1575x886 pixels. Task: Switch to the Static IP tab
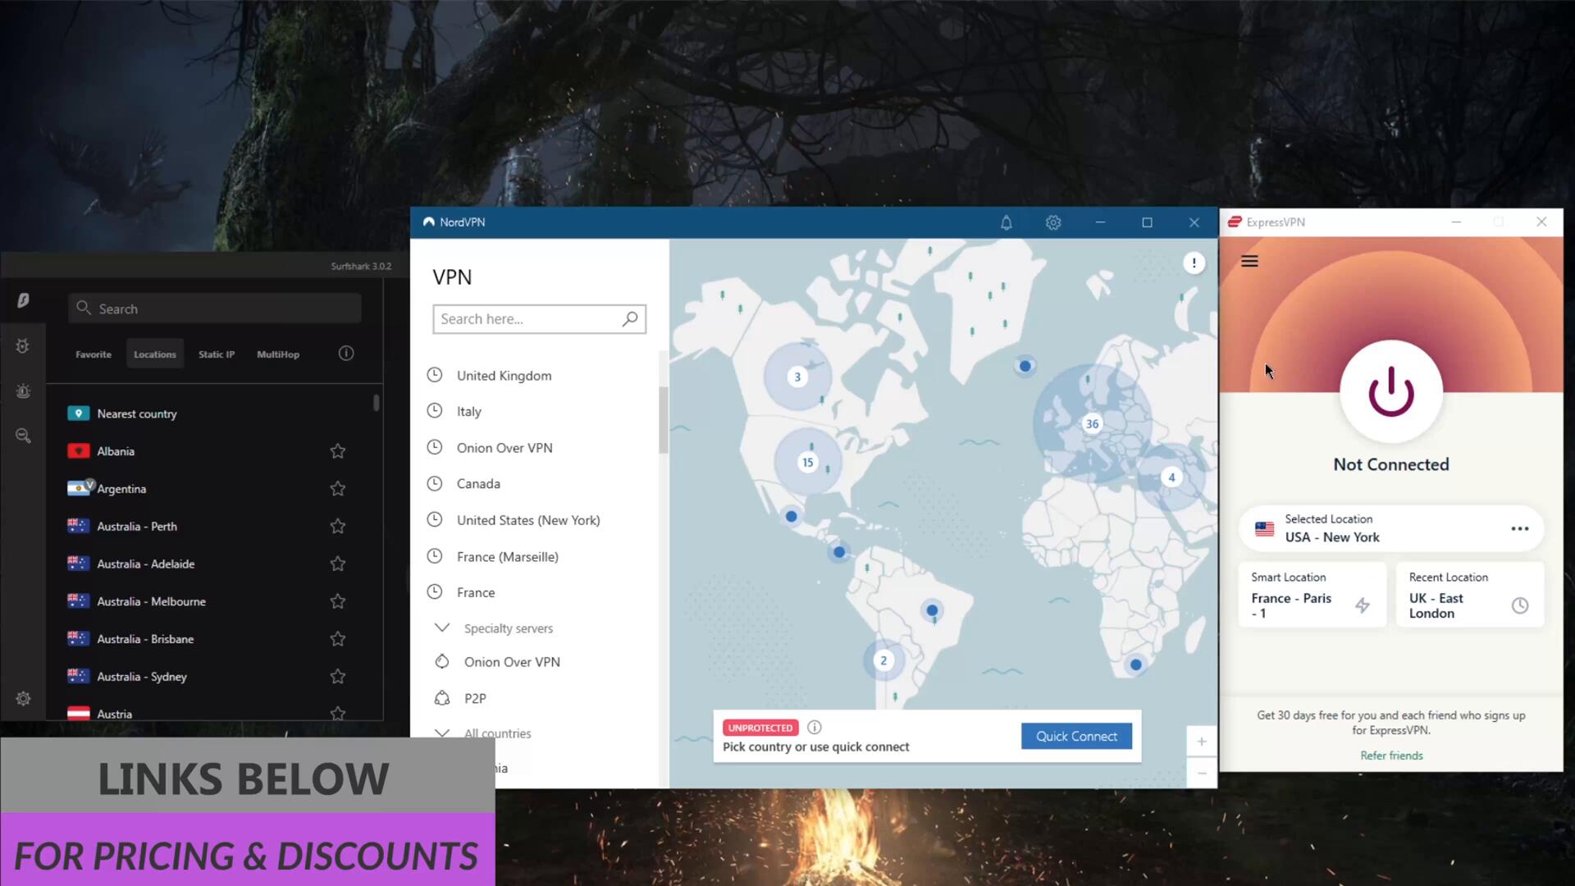tap(217, 354)
